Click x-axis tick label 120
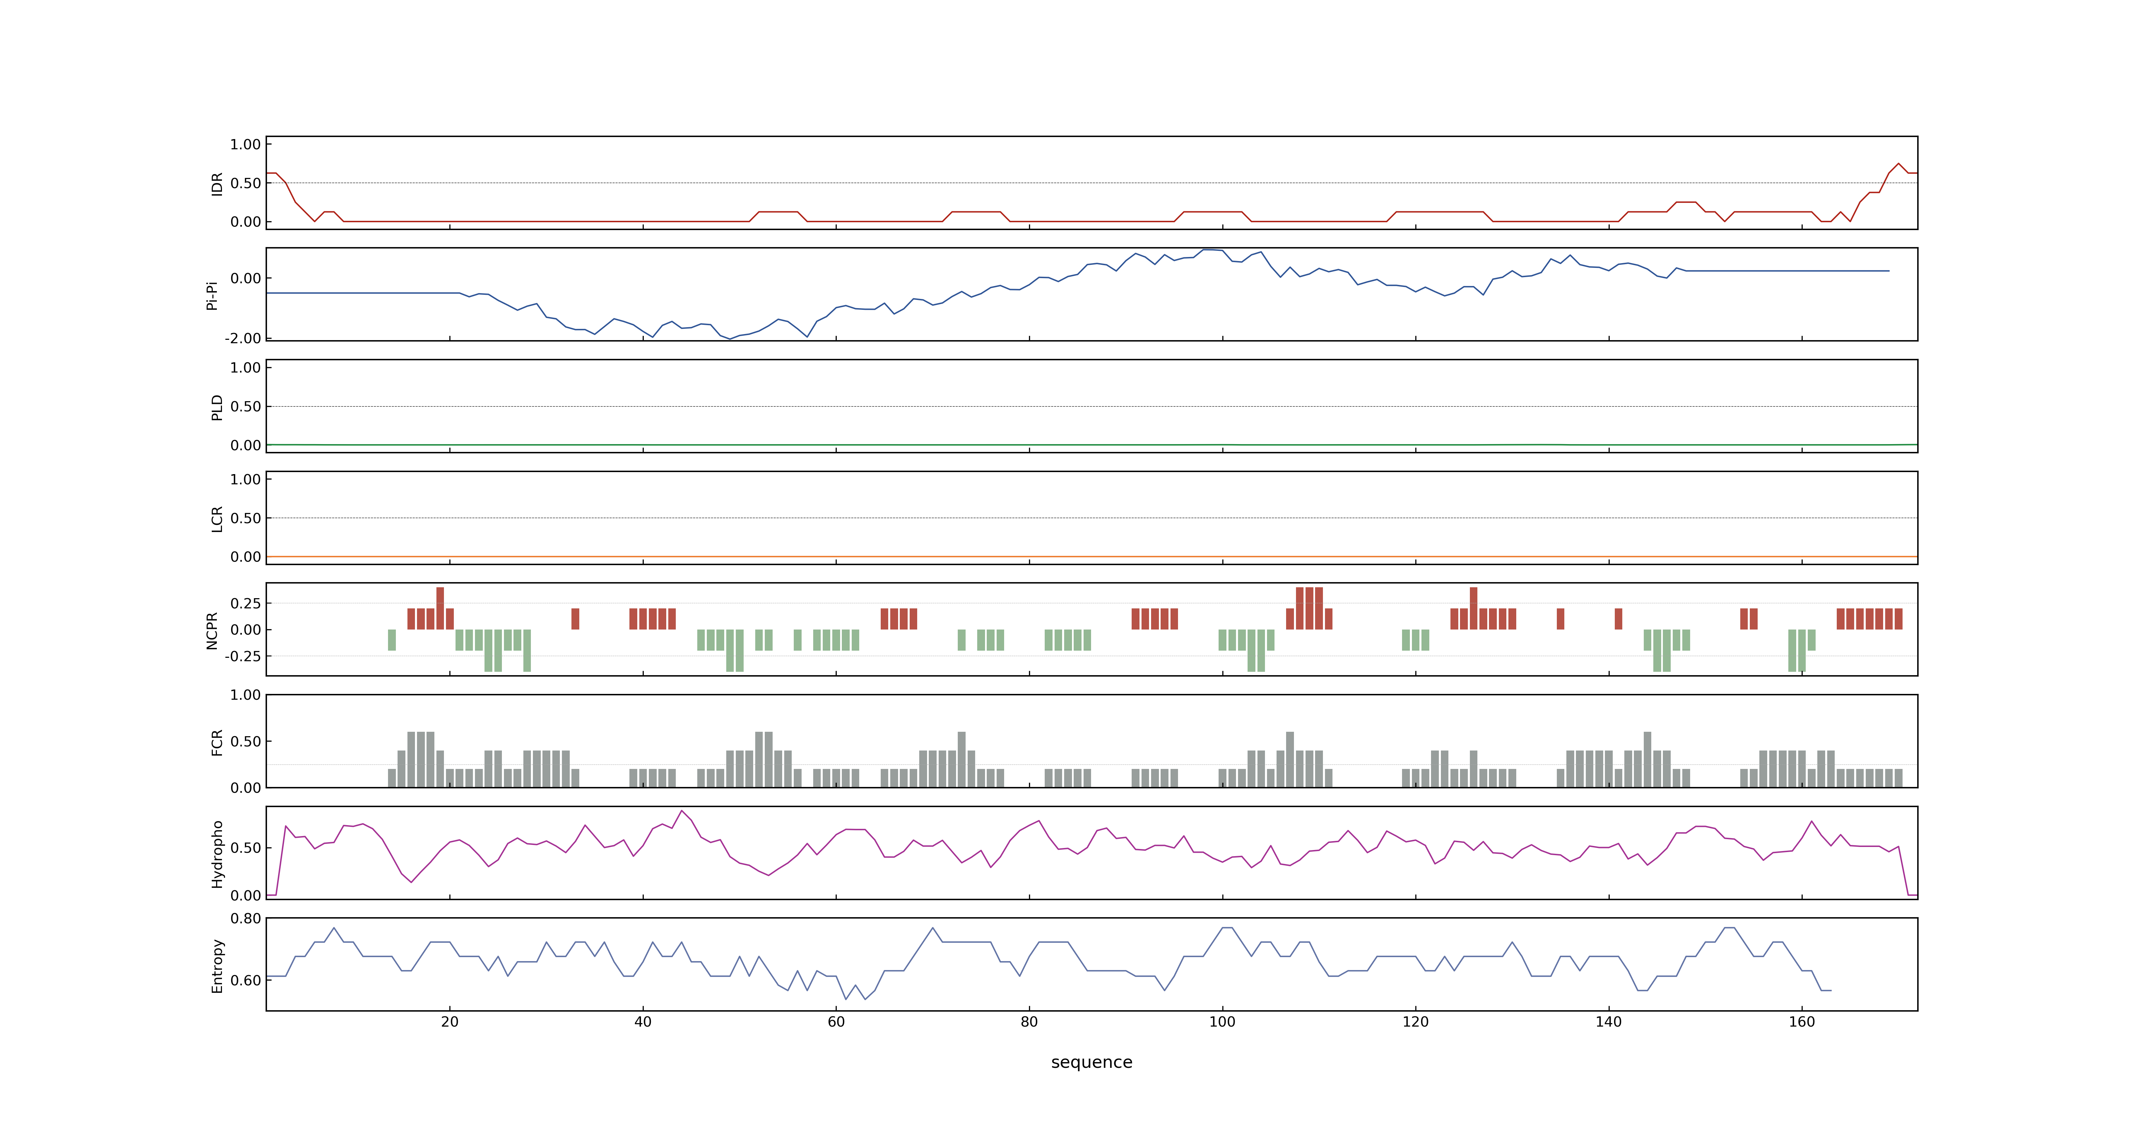 tap(1415, 1022)
